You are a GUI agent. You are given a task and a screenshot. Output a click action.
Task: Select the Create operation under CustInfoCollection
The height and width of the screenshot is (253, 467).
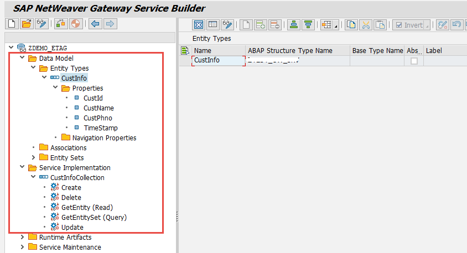click(71, 188)
